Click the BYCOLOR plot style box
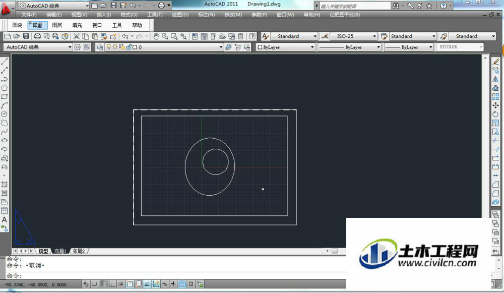Image resolution: width=504 pixels, height=293 pixels. pyautogui.click(x=460, y=47)
